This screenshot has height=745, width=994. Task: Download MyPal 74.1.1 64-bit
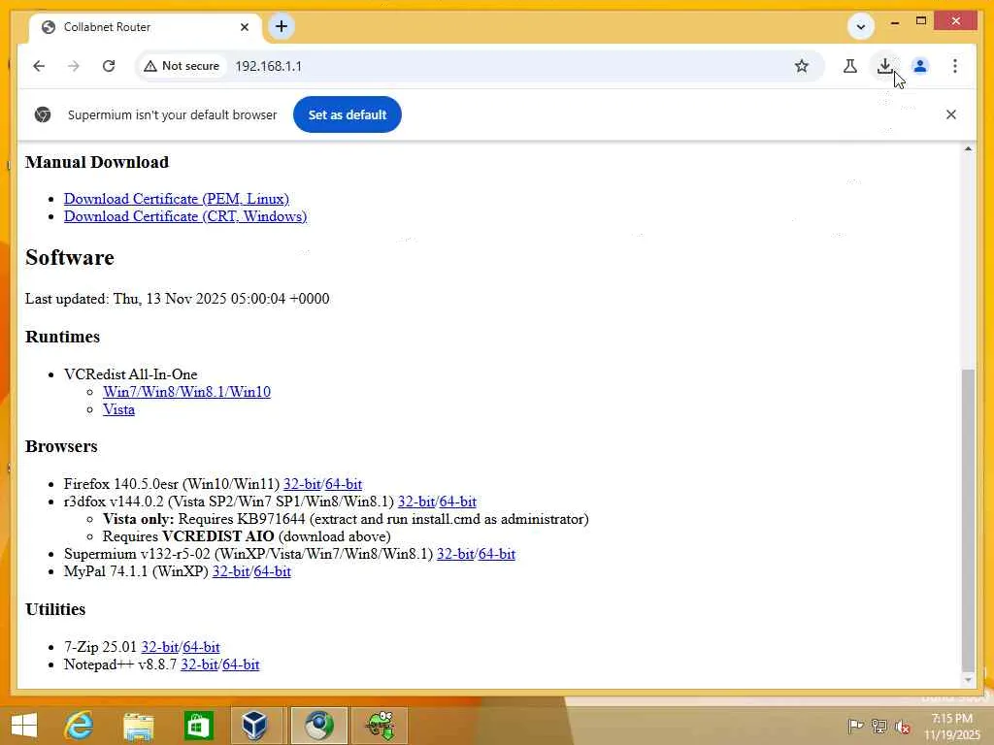point(272,571)
